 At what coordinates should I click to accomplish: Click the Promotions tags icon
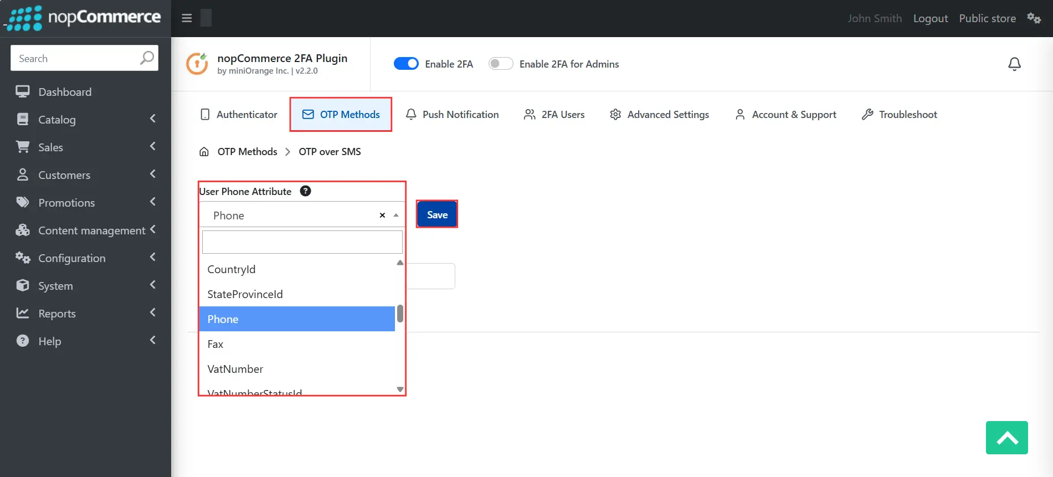(23, 202)
